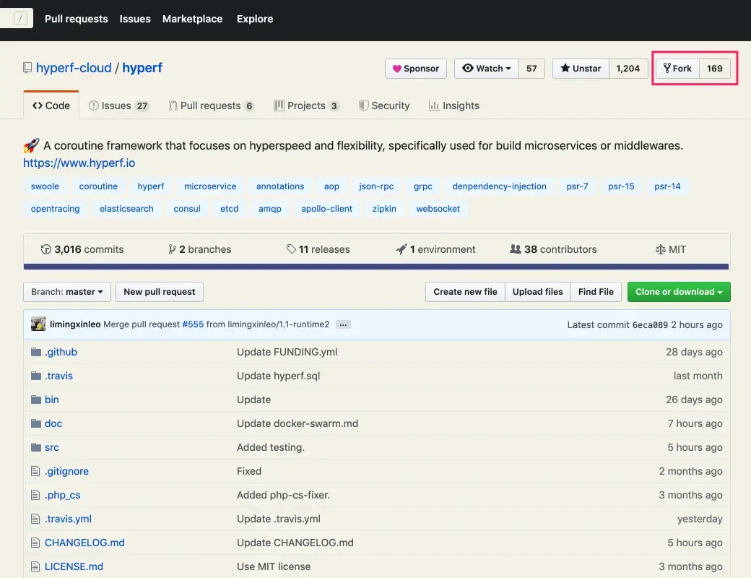Click the grpc topic tag
Screen dimensions: 751x578
423,186
